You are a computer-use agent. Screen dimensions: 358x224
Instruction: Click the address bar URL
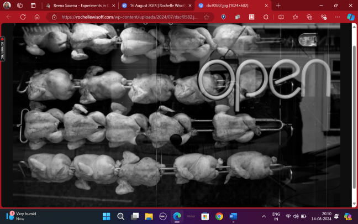click(x=127, y=17)
